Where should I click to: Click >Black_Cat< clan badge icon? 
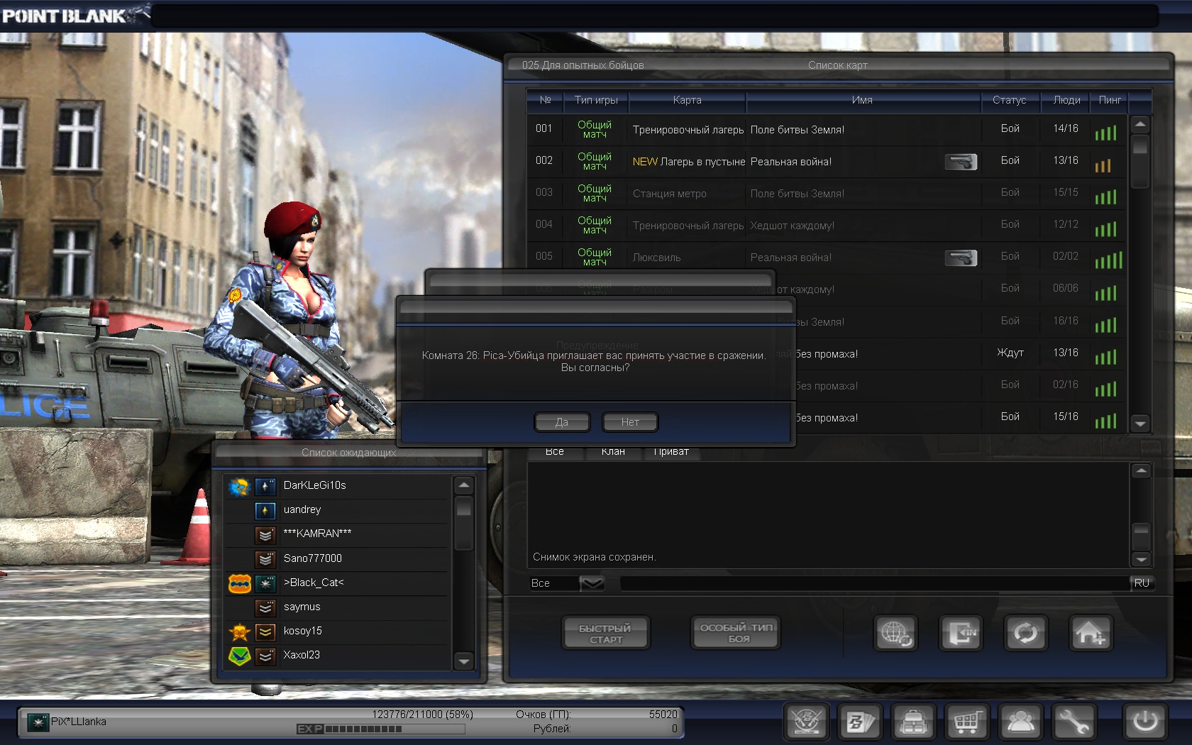tap(239, 583)
